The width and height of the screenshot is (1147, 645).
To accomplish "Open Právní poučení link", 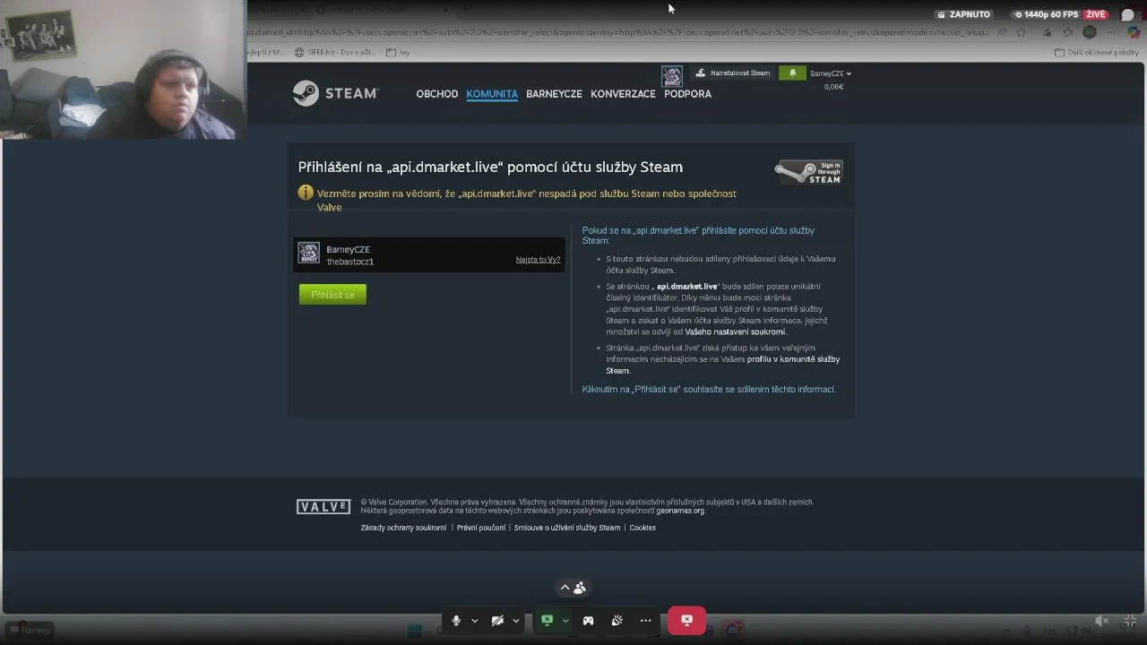I will pyautogui.click(x=480, y=528).
